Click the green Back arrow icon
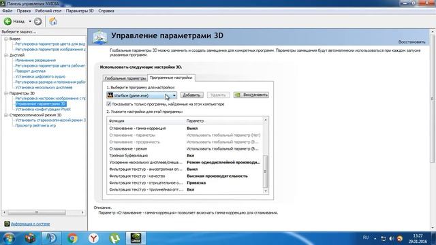 coord(7,21)
